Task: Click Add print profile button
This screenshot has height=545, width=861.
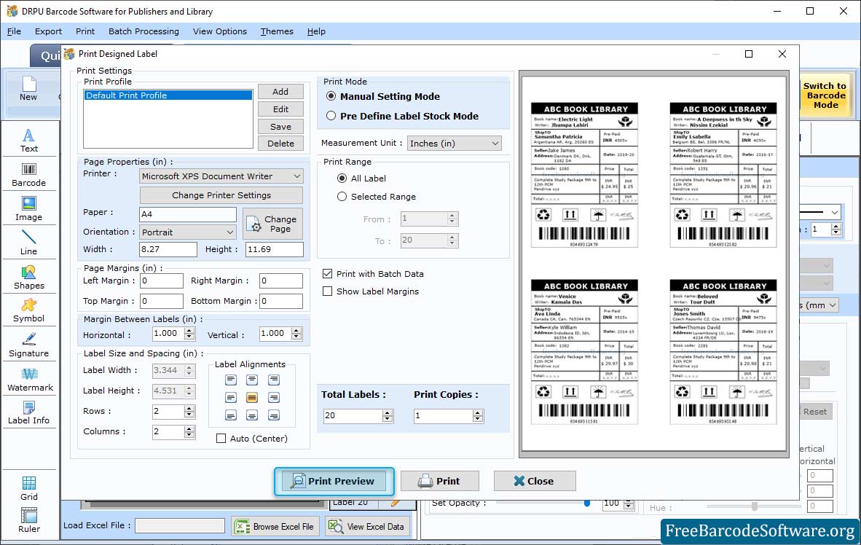Action: point(280,92)
